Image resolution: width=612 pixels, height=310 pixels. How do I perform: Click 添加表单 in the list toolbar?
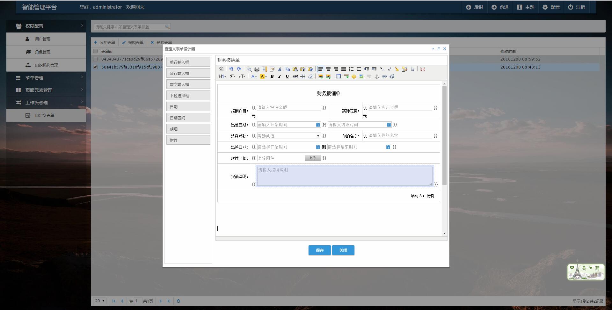[105, 42]
